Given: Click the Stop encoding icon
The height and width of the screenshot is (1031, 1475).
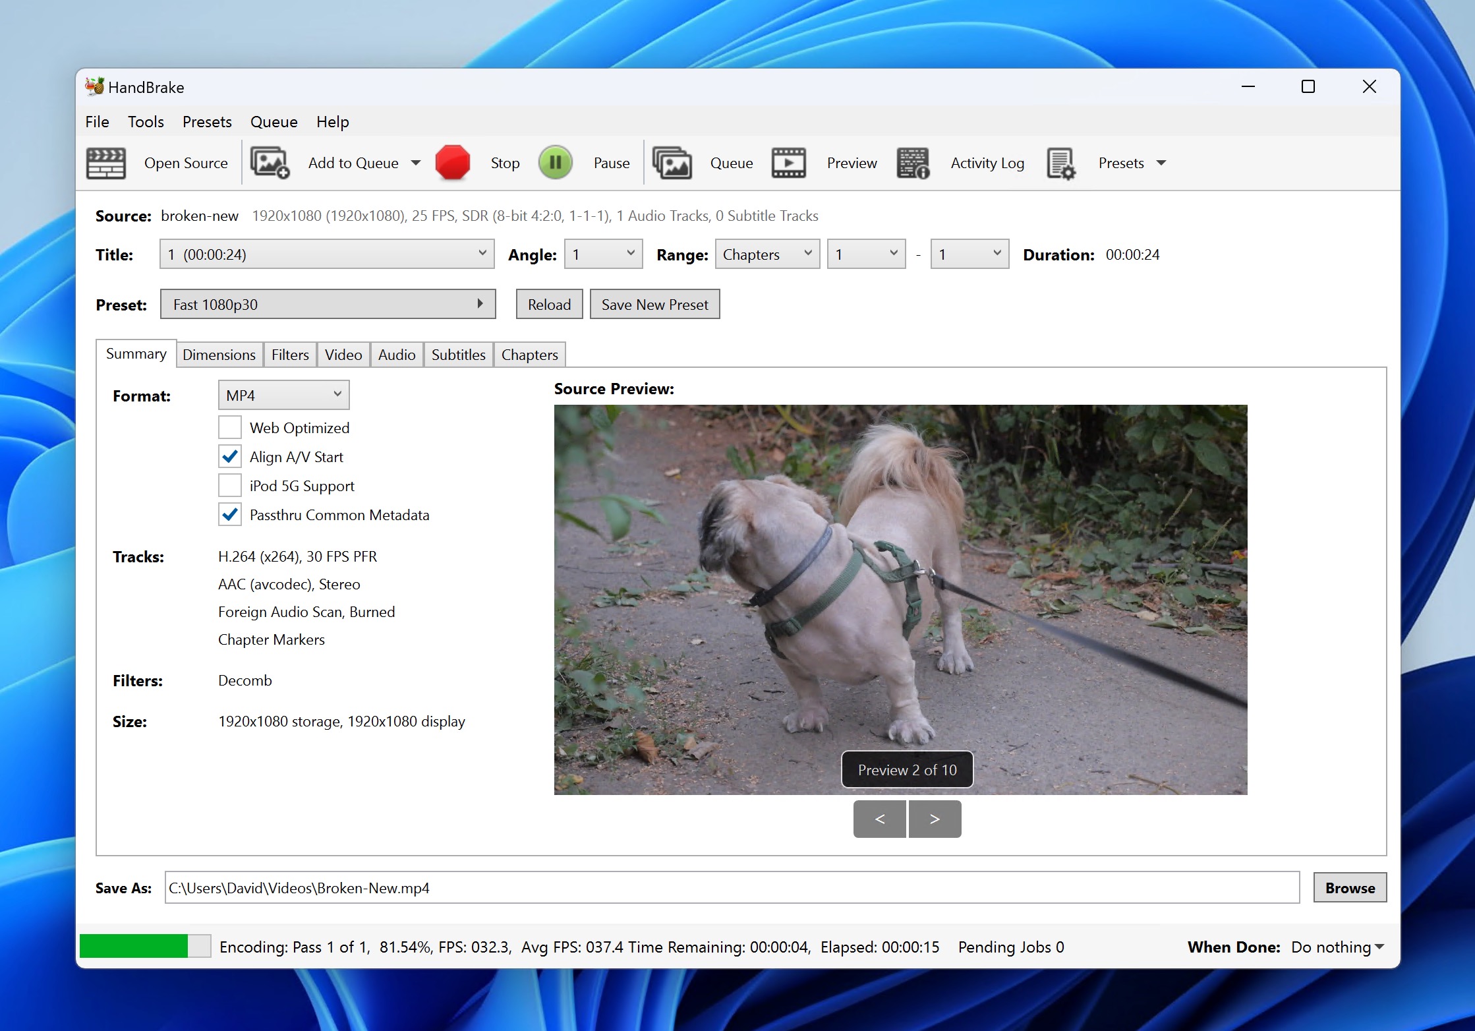Looking at the screenshot, I should point(453,162).
